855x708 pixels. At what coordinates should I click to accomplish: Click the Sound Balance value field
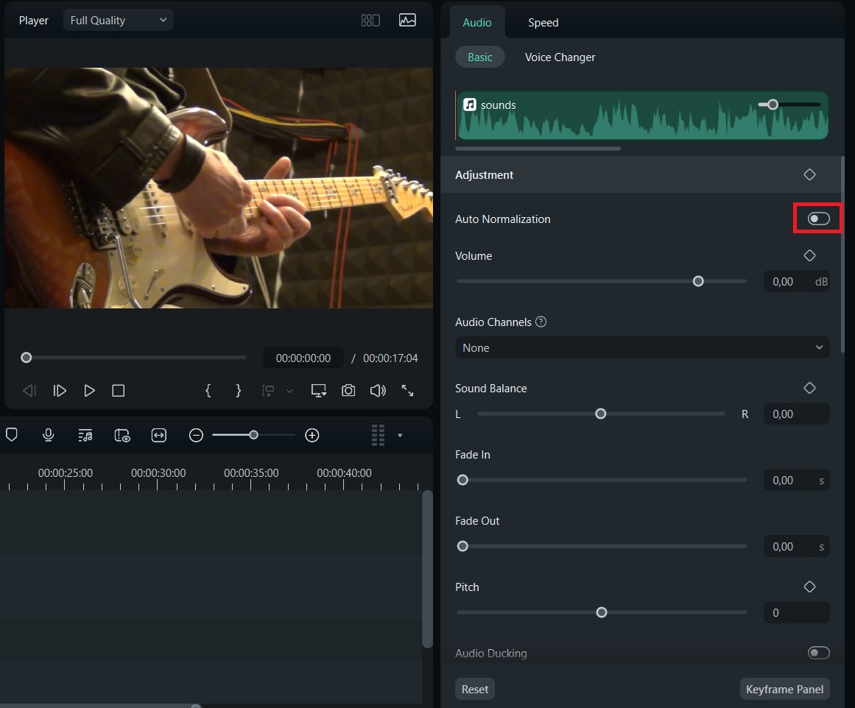(x=797, y=414)
